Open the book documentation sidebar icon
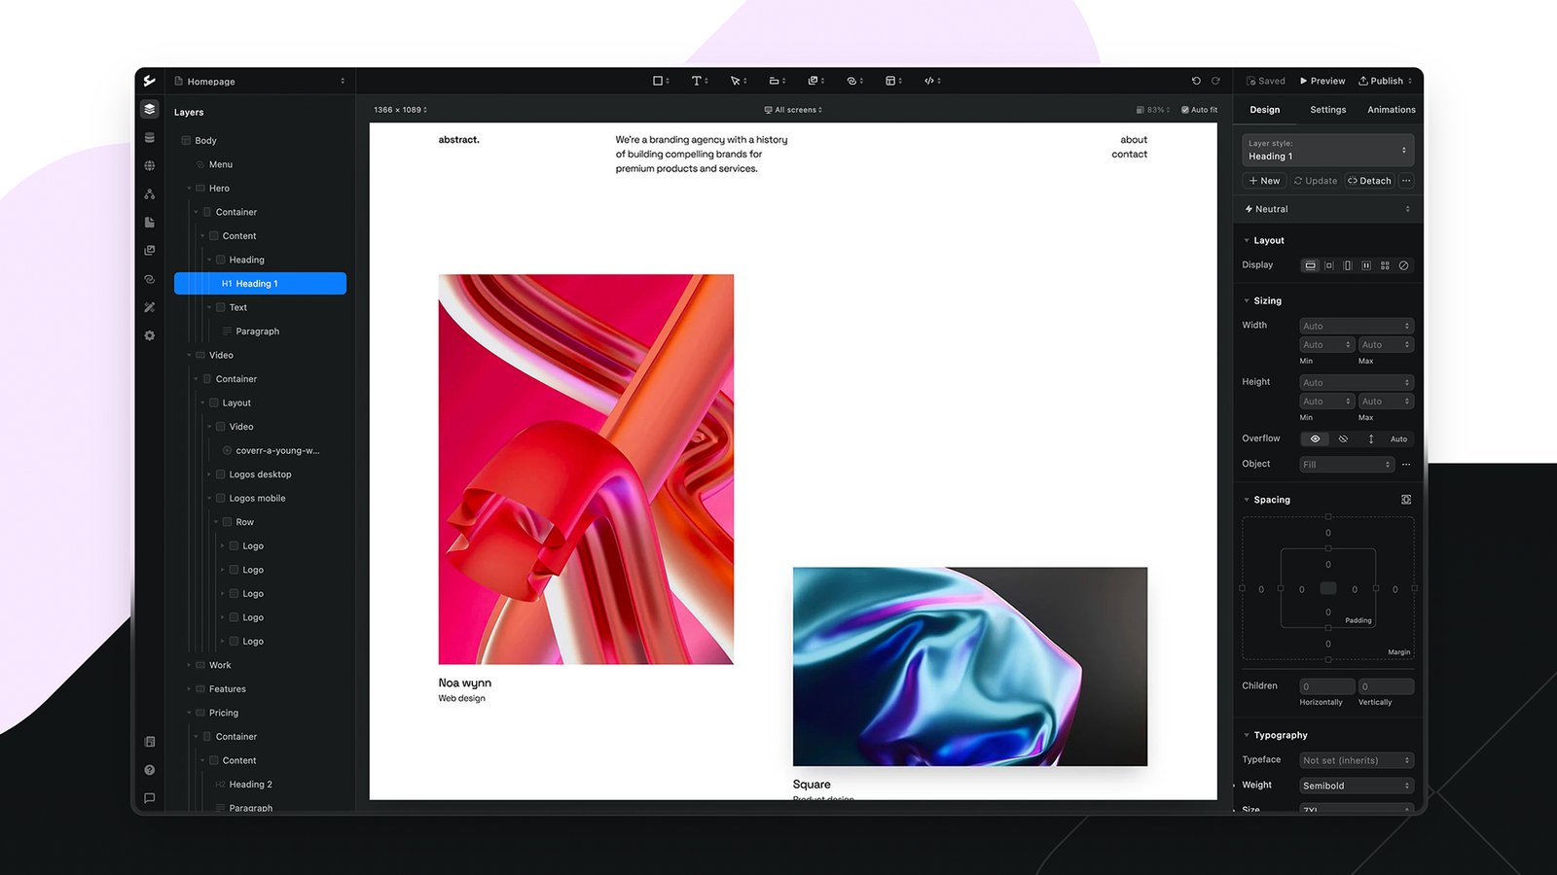 (149, 741)
